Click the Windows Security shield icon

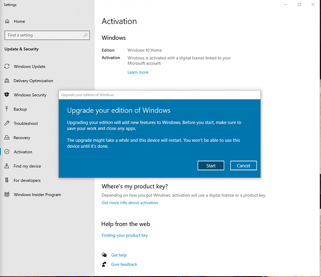(x=7, y=95)
